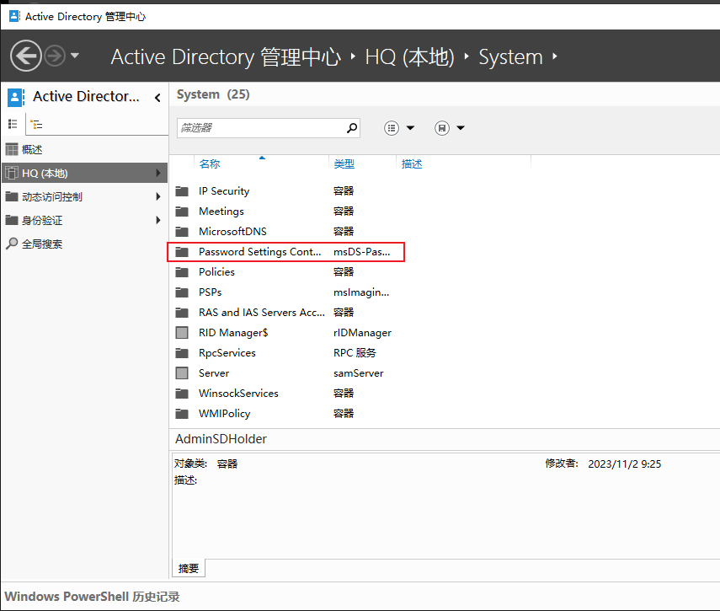Click inside the filter input box
This screenshot has width=720, height=611.
[x=261, y=128]
